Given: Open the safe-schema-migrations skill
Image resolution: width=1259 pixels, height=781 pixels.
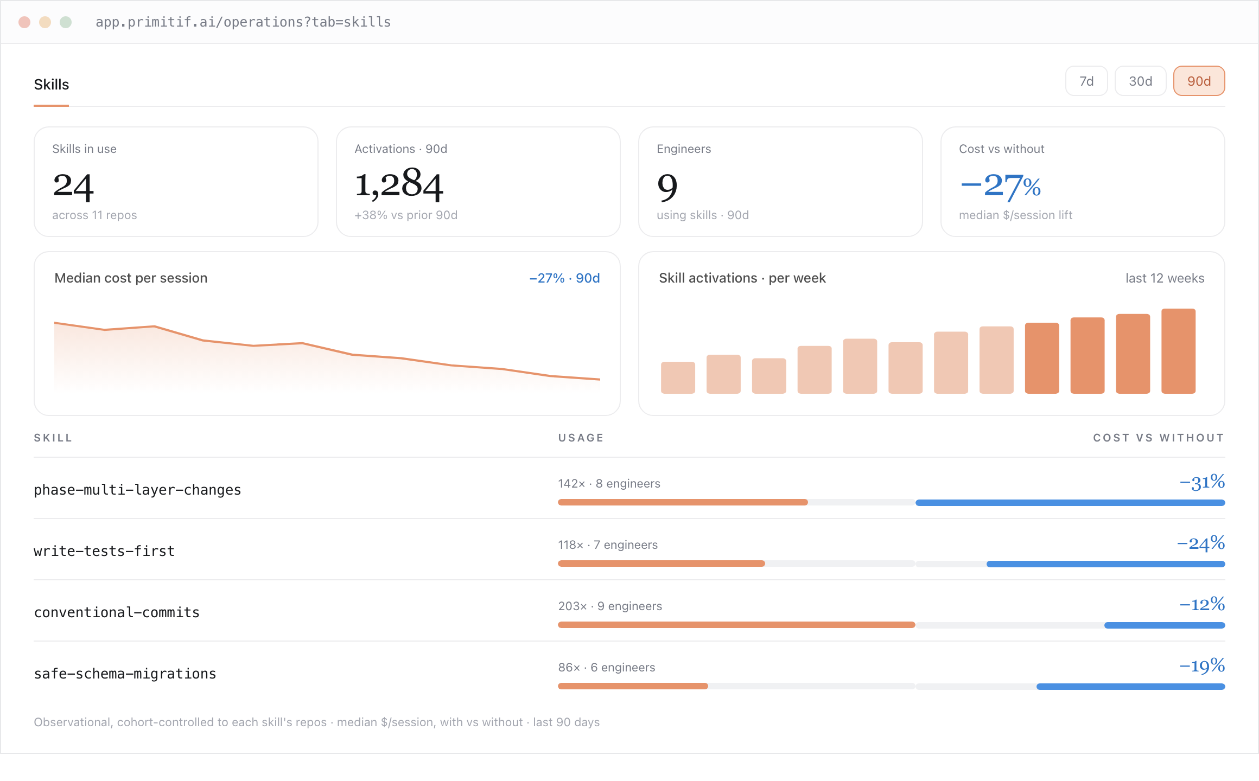Looking at the screenshot, I should coord(125,674).
